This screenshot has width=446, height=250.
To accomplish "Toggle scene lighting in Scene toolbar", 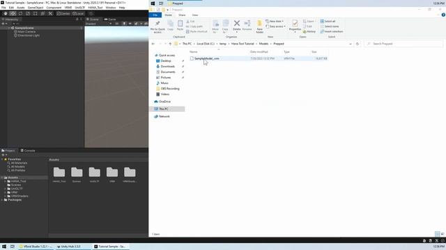I will [x=124, y=24].
